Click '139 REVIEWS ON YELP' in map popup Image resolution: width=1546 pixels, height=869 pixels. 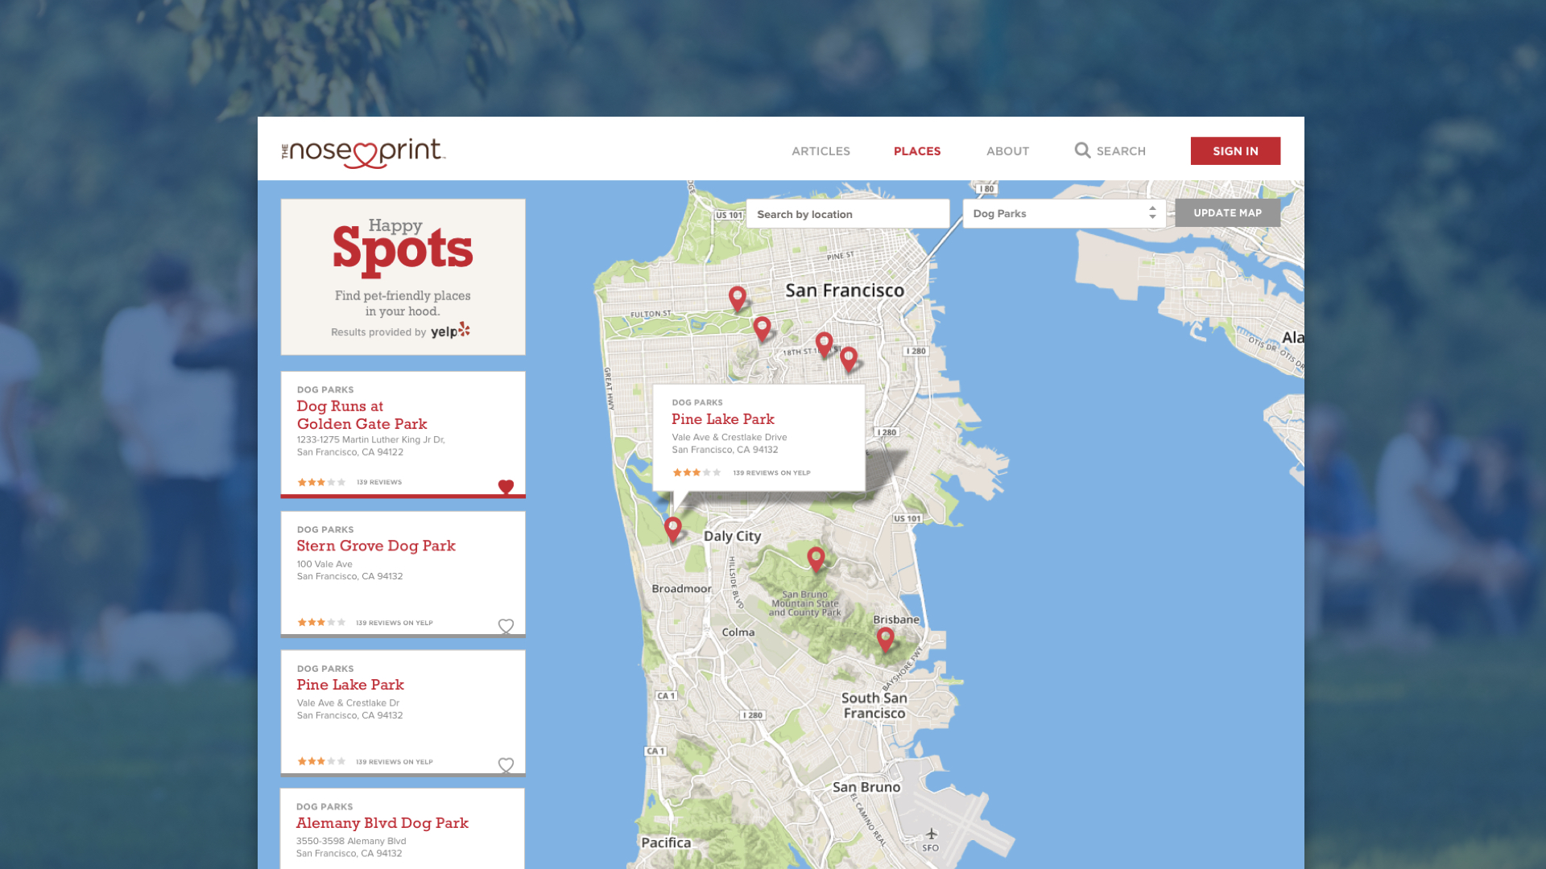coord(771,473)
